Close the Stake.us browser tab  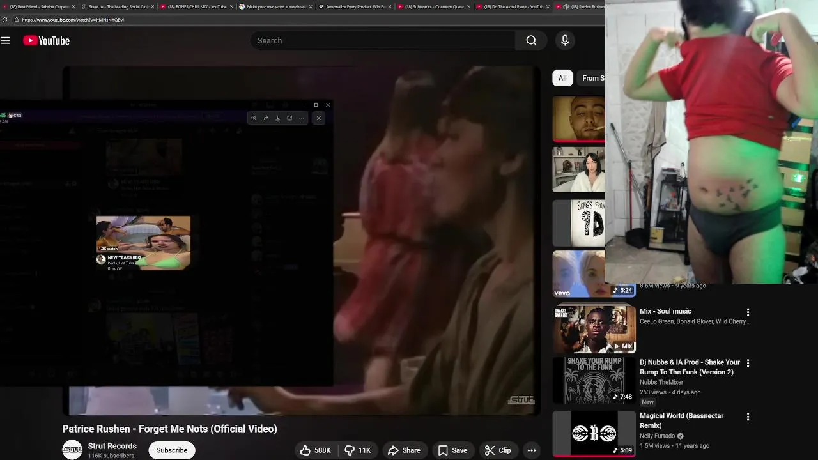153,6
